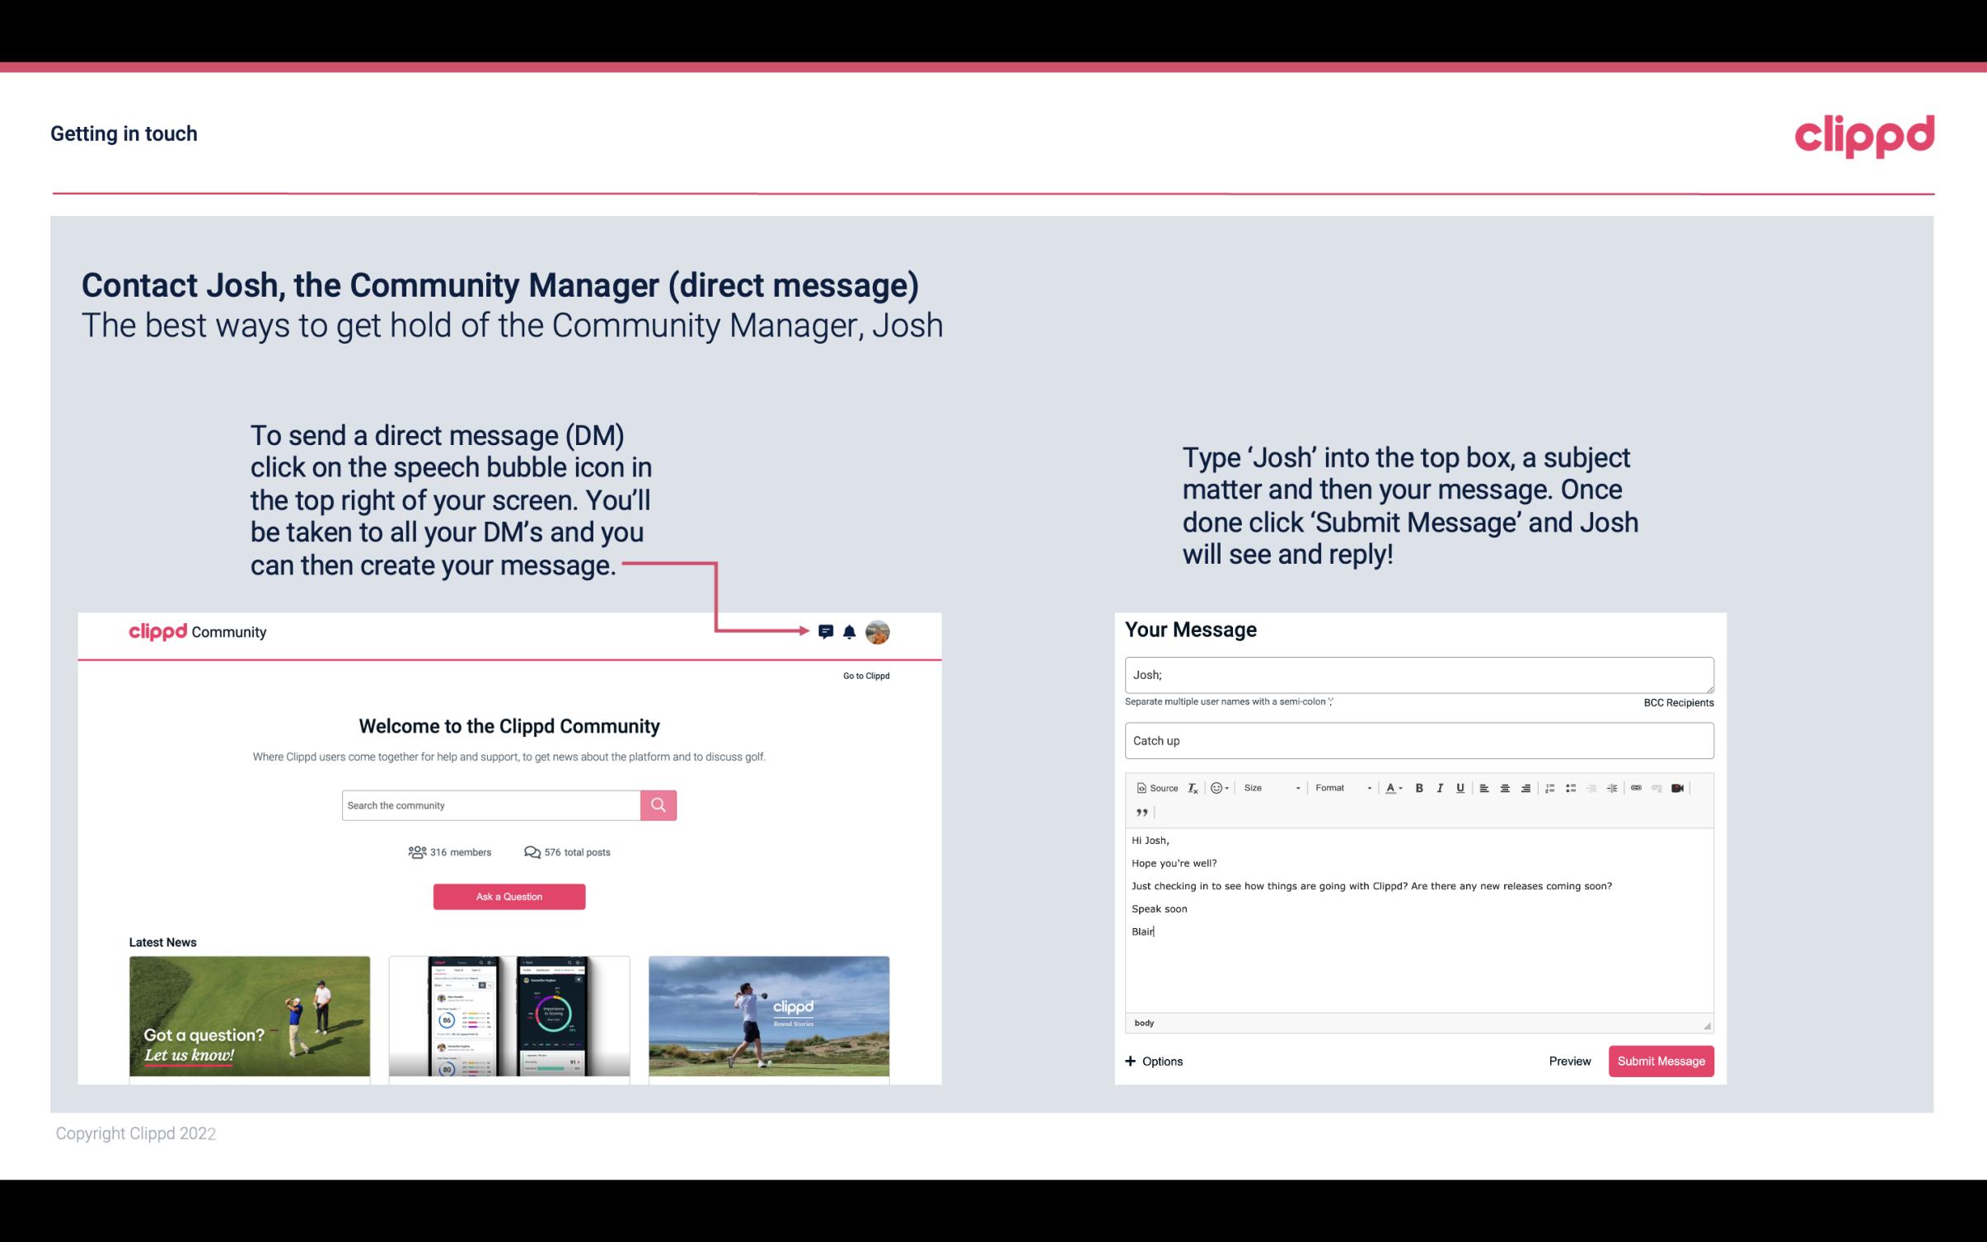Screen dimensions: 1987x1242
Task: Click the Clippd Community header link
Action: point(198,631)
